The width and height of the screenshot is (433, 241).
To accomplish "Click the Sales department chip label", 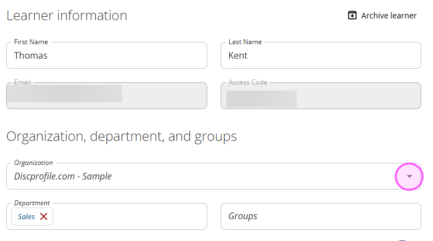I will (26, 217).
